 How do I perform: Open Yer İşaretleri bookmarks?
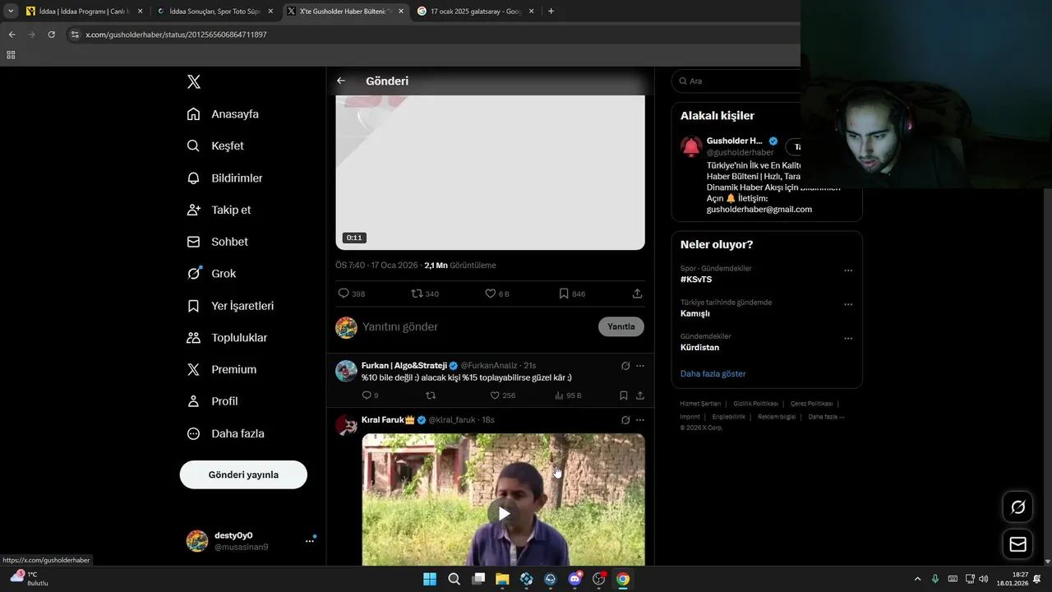point(230,305)
